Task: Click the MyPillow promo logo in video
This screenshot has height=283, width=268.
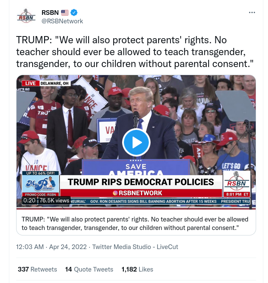Action: [41, 184]
